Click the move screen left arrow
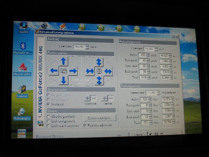 54,71
